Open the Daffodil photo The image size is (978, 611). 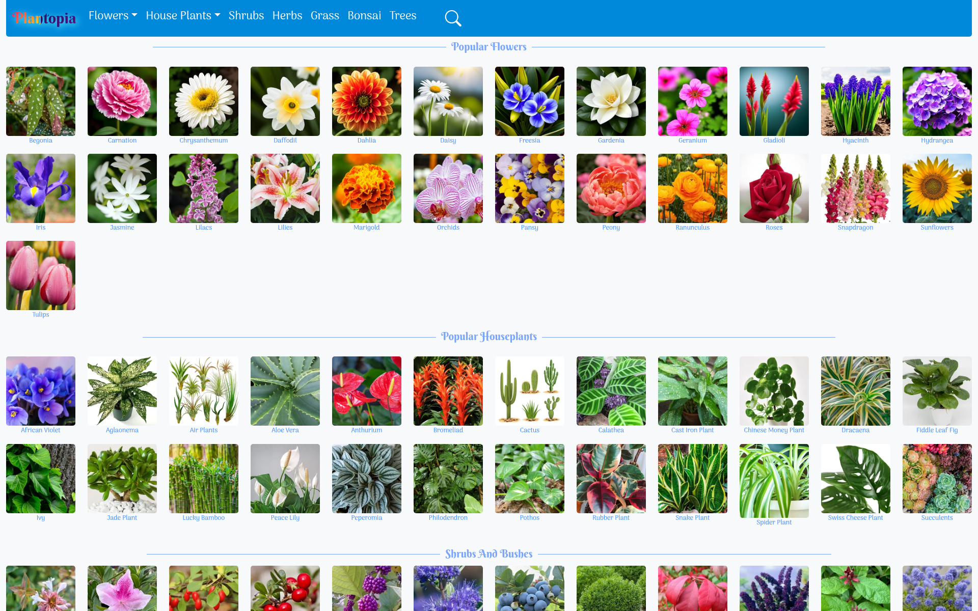(285, 101)
